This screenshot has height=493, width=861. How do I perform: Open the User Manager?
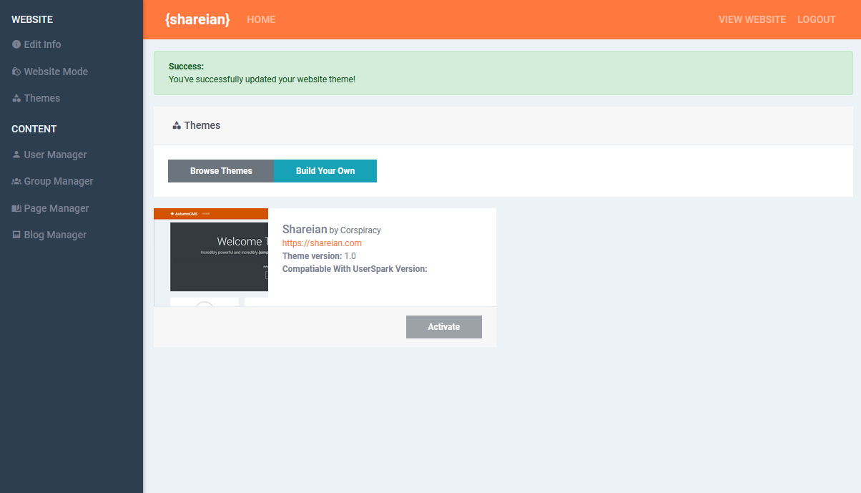tap(55, 155)
